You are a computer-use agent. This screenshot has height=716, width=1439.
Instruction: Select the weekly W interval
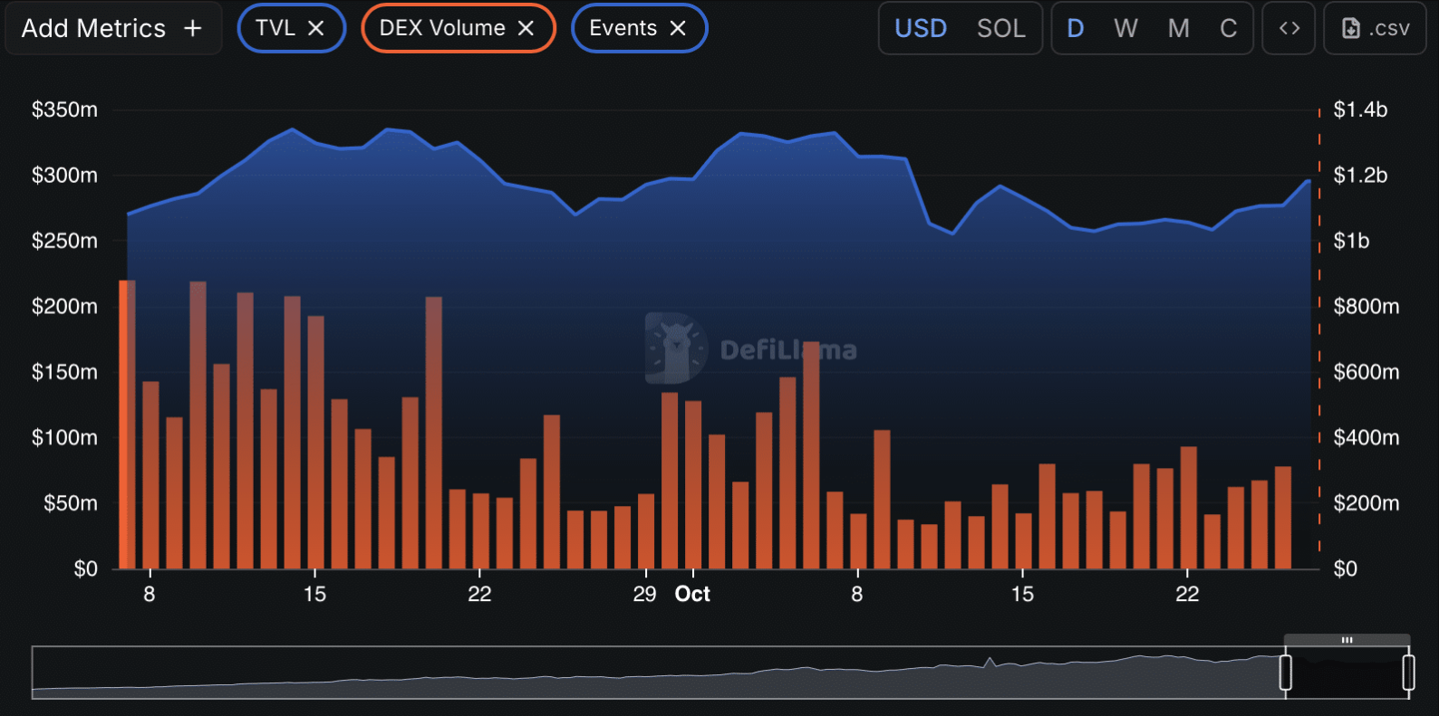click(1125, 28)
